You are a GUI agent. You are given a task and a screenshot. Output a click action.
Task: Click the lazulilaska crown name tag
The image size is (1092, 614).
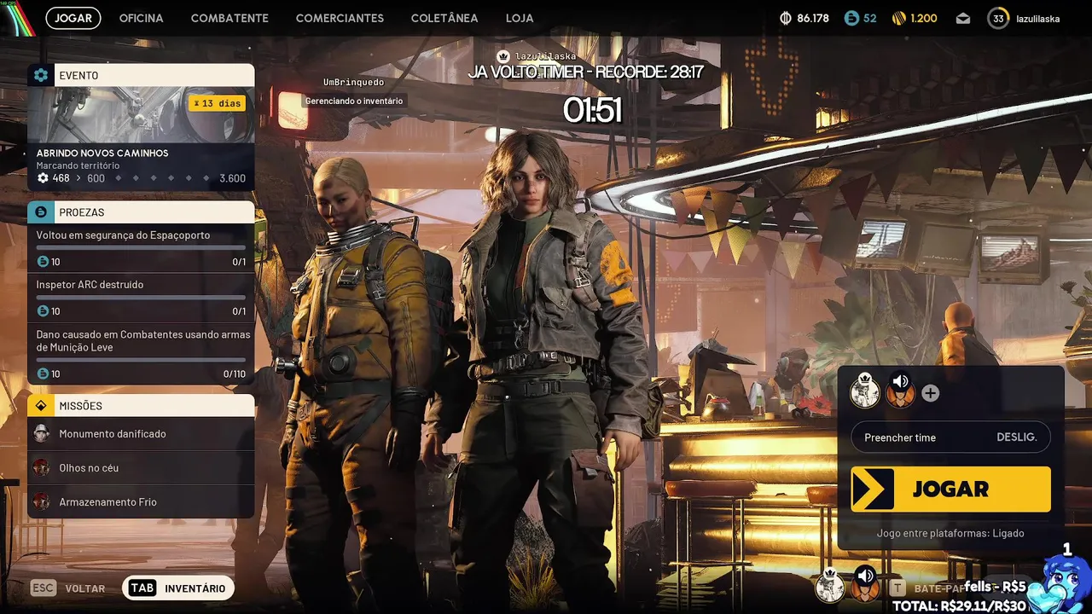[x=537, y=56]
